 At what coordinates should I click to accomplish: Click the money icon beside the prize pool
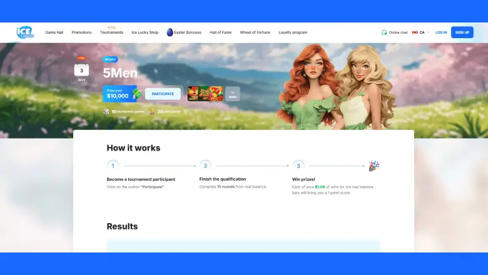tap(136, 94)
